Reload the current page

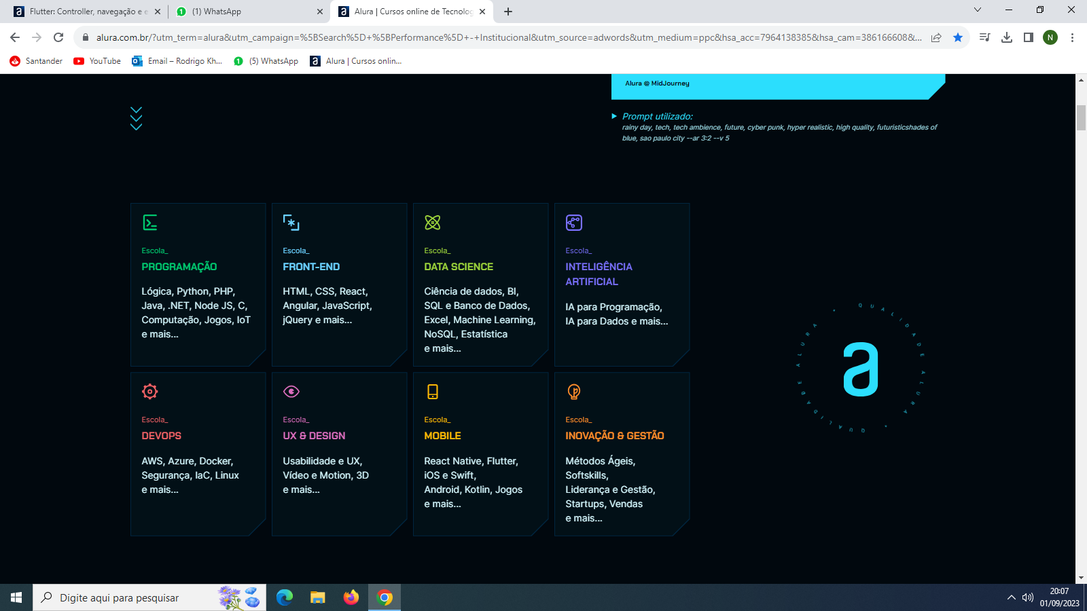58,37
